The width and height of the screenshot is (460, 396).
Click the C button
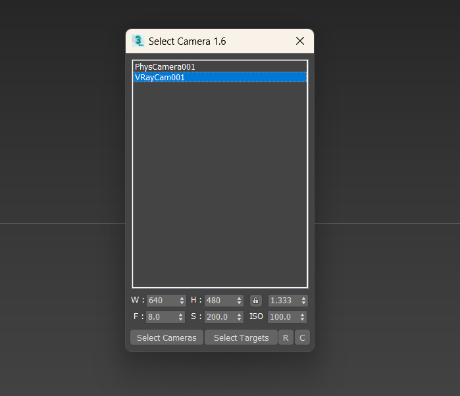pos(302,337)
